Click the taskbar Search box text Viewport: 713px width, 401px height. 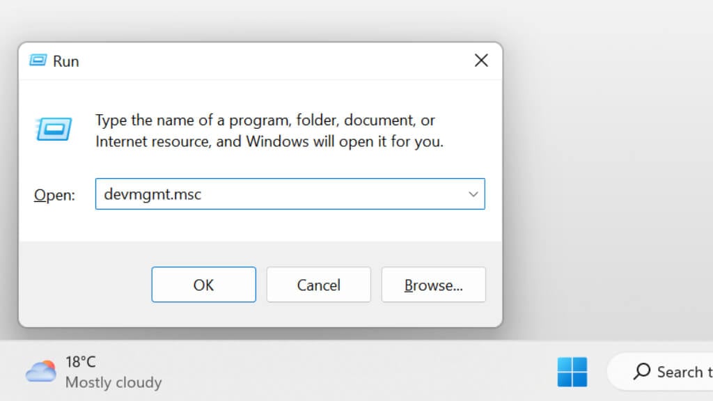tap(682, 372)
